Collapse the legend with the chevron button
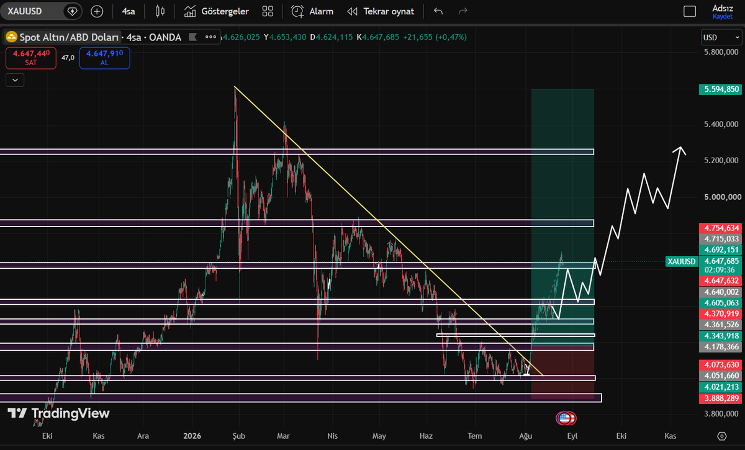 (x=14, y=79)
